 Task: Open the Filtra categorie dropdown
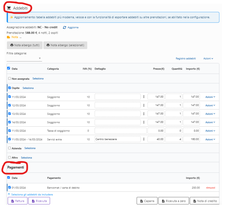[x=24, y=58]
